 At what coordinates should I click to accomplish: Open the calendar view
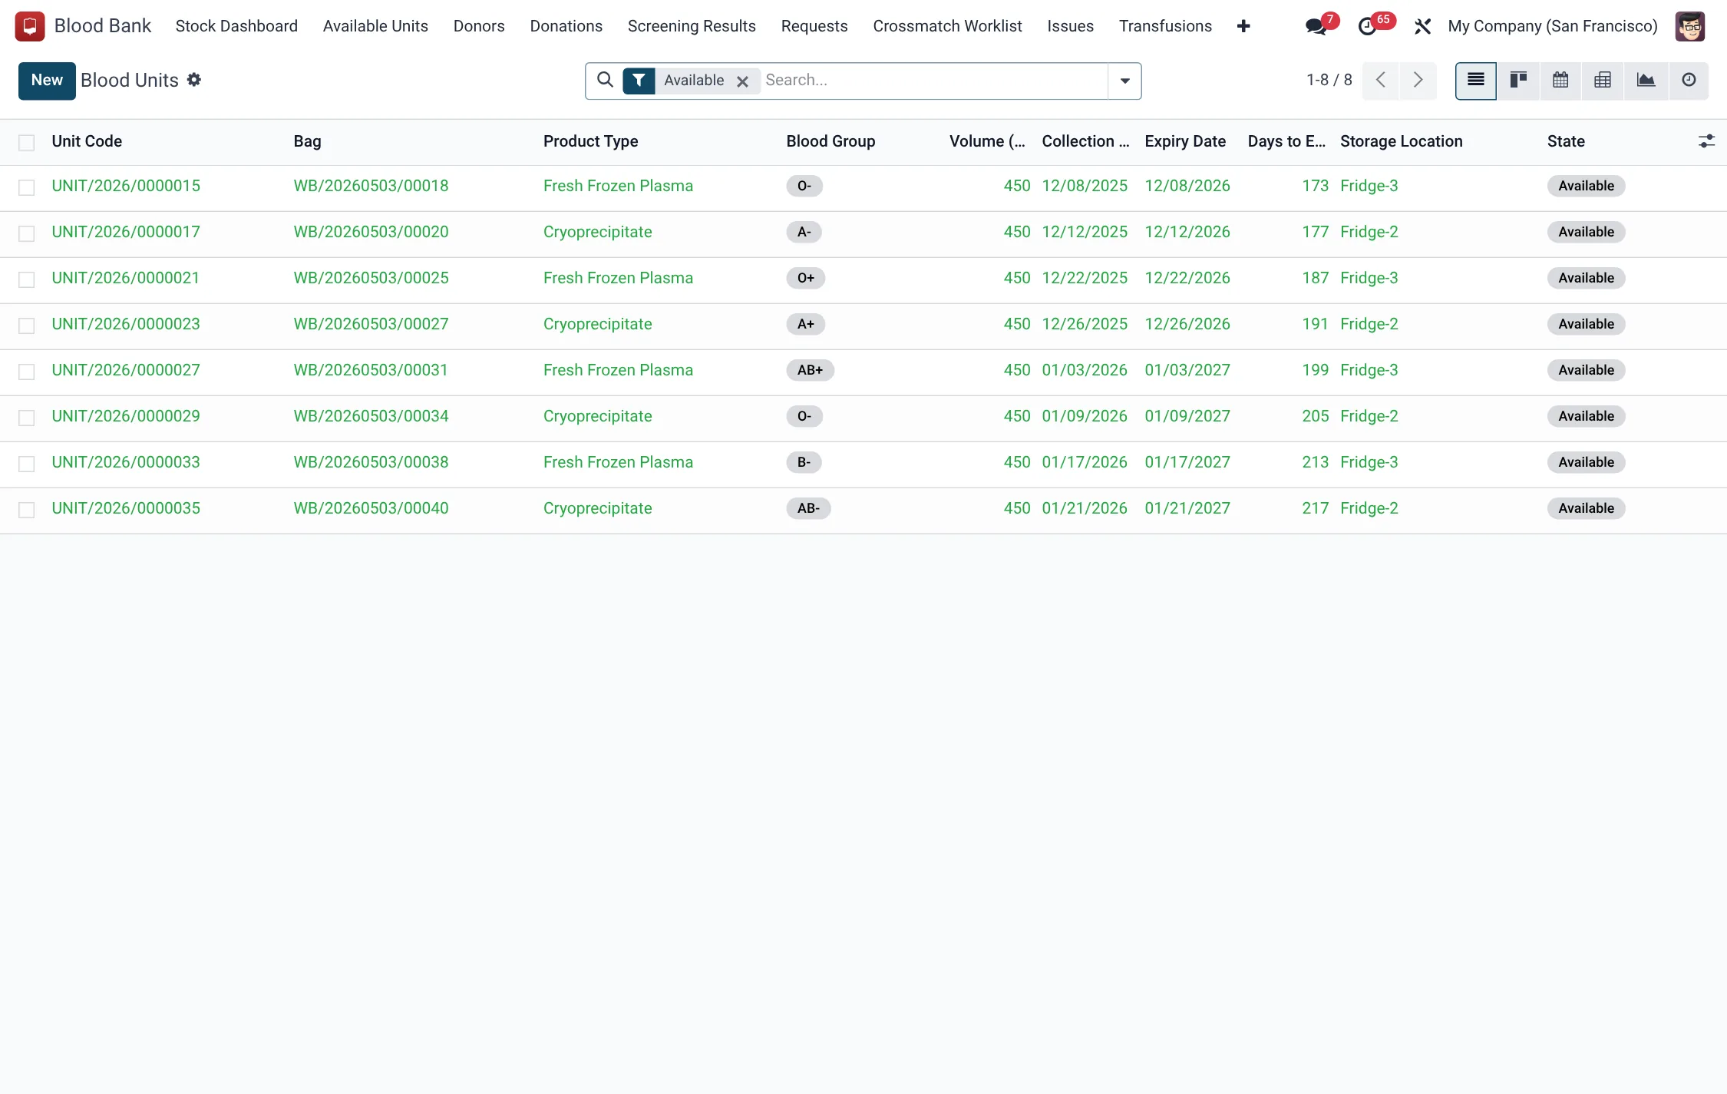pos(1560,81)
